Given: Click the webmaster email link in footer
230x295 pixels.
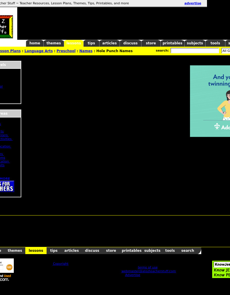Looking at the screenshot, I should (x=148, y=271).
